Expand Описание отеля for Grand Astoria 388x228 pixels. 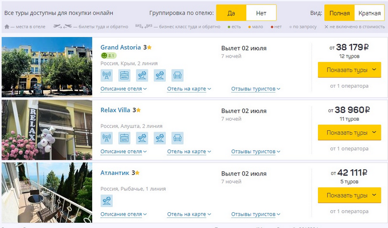pos(123,89)
